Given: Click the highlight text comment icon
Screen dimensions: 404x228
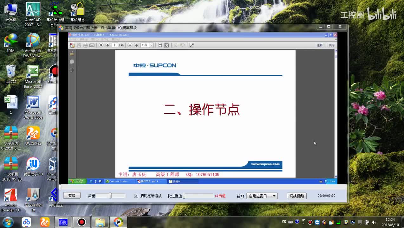Looking at the screenshot, I should coord(182,45).
